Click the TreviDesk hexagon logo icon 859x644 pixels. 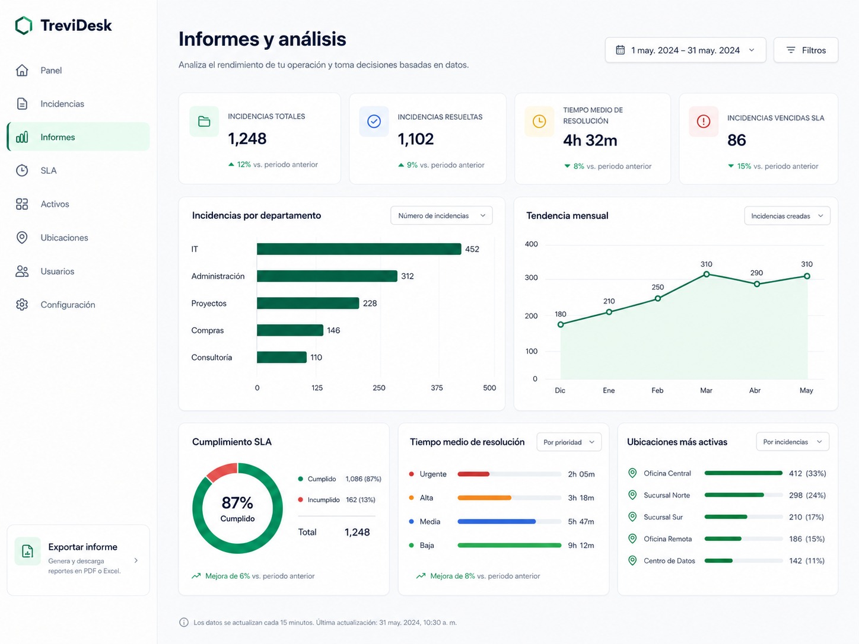(x=24, y=25)
